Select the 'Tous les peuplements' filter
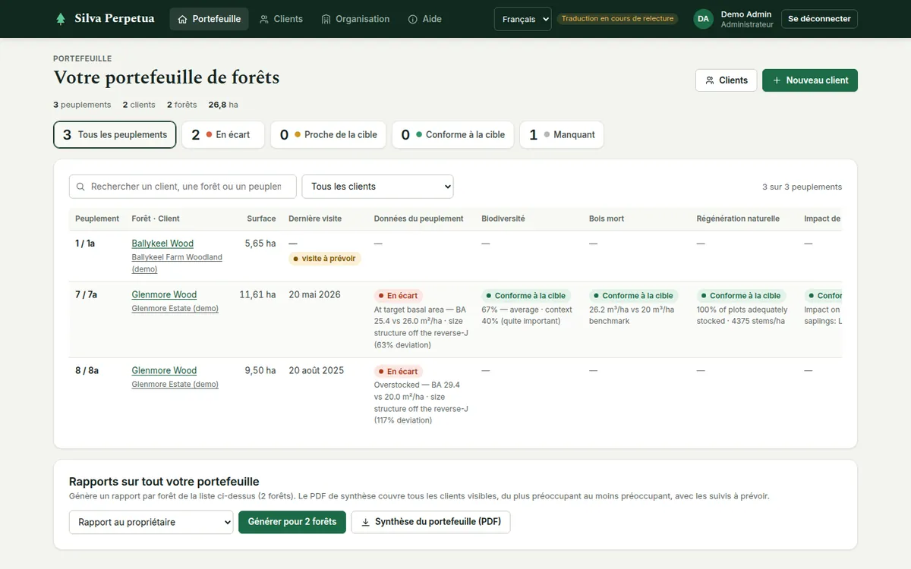 (x=115, y=135)
